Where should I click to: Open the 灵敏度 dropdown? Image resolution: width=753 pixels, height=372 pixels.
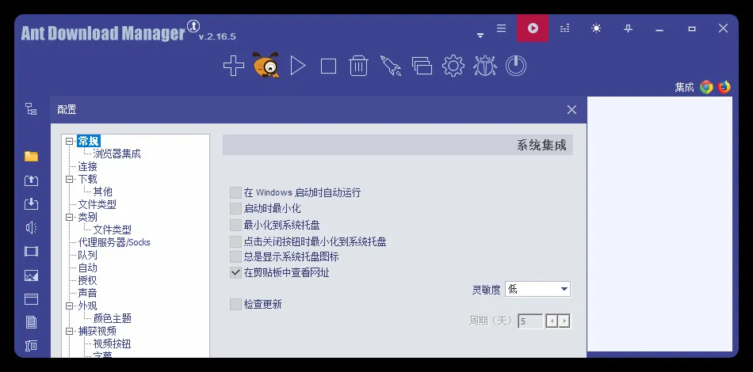537,289
